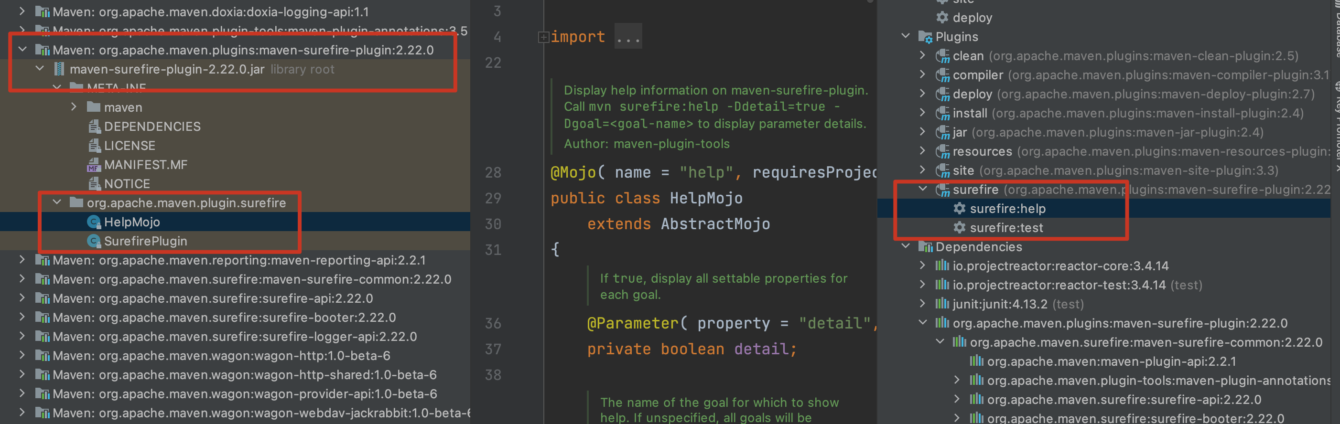The image size is (1340, 424).
Task: Click the HelpMojo class icon
Action: click(x=94, y=223)
